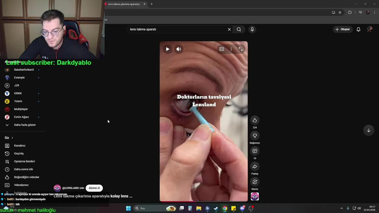Play the Lensland short video

click(168, 49)
